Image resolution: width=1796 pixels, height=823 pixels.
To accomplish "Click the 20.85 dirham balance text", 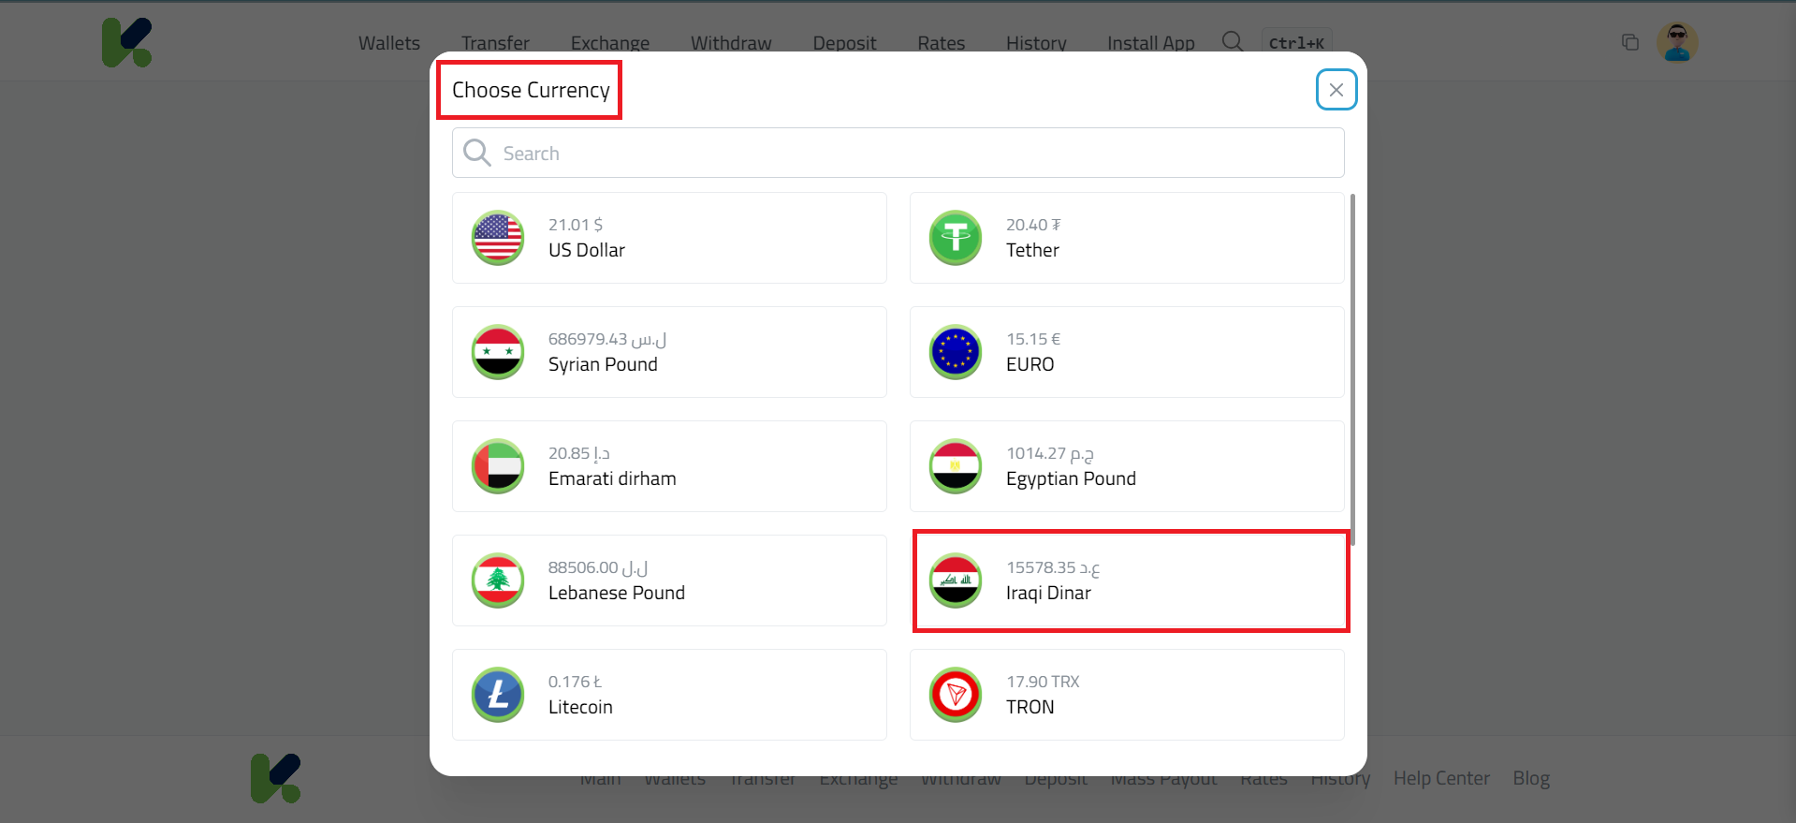I will [579, 453].
